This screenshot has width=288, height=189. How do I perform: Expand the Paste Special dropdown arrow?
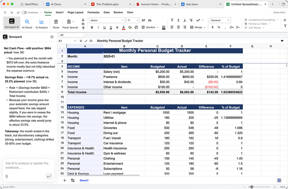pos(73,22)
